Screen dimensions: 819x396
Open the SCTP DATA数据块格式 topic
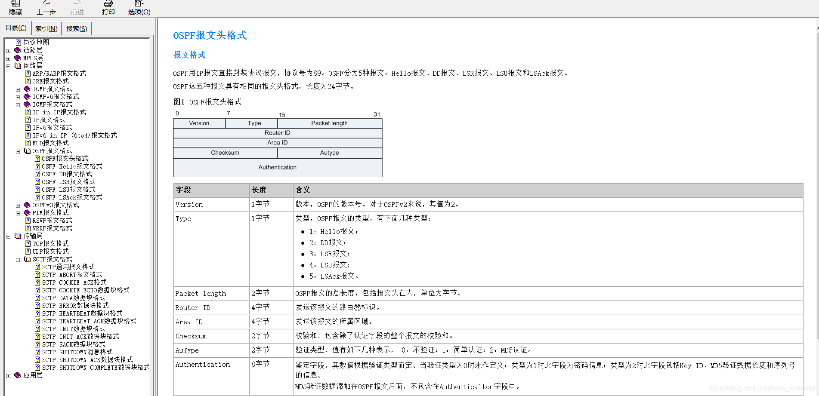tap(74, 298)
